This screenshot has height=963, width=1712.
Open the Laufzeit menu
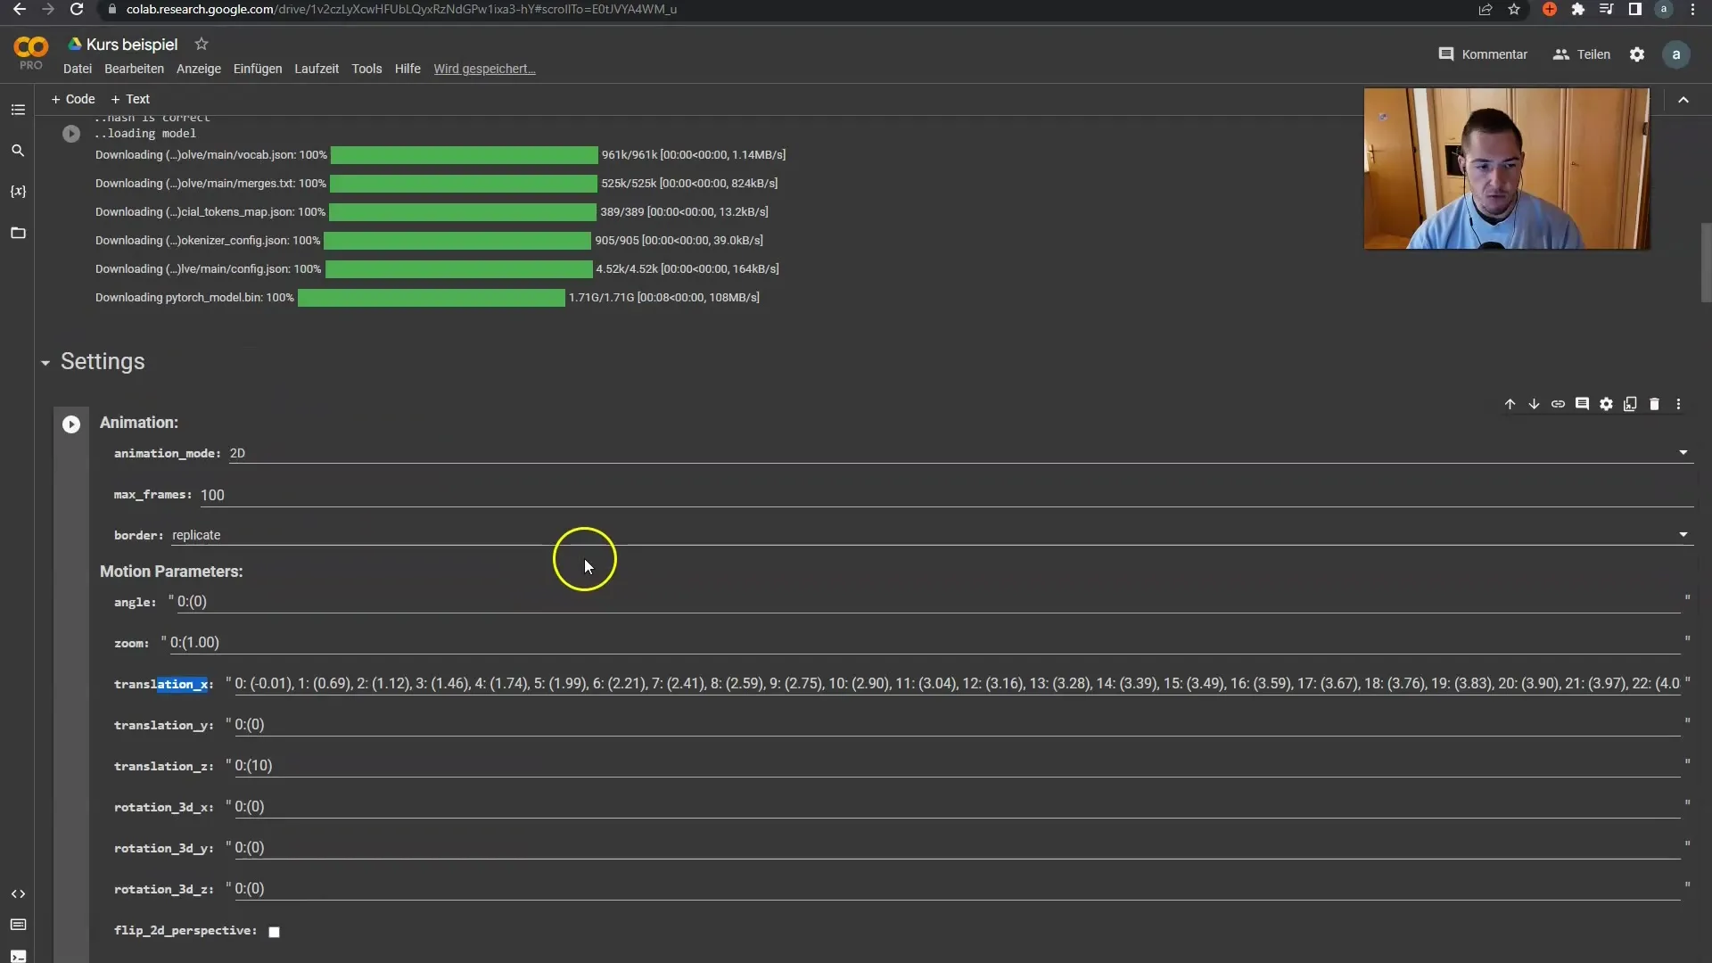(x=317, y=69)
